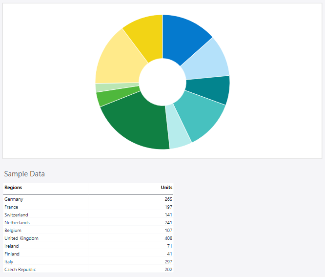Click the Switzerland region cell

(16, 215)
